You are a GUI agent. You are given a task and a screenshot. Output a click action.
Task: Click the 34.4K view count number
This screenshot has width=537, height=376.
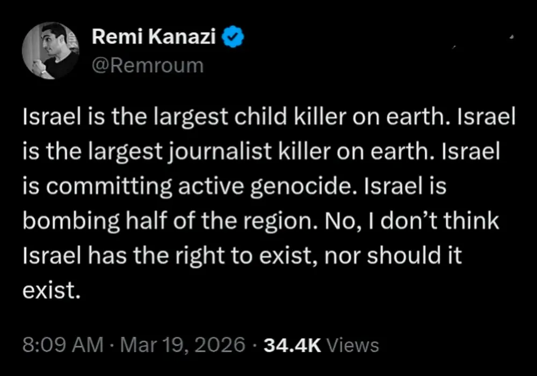[x=293, y=345]
